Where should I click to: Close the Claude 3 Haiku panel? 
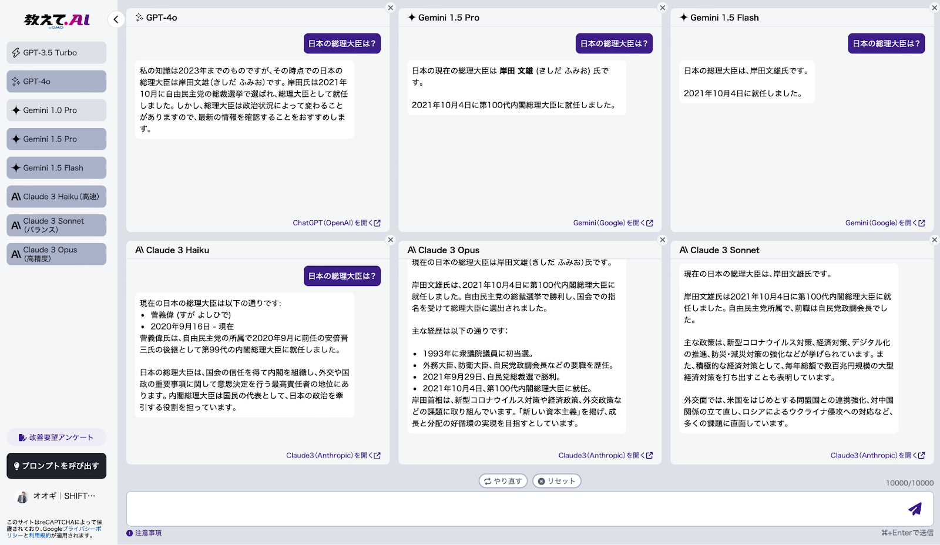pos(390,240)
